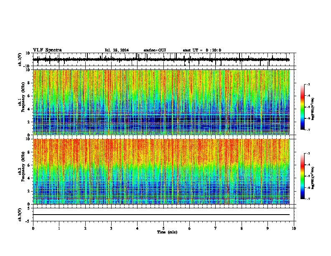This screenshot has width=331, height=256.
Task: Click inside the ch.1 spectrogram panel
Action: click(x=161, y=102)
